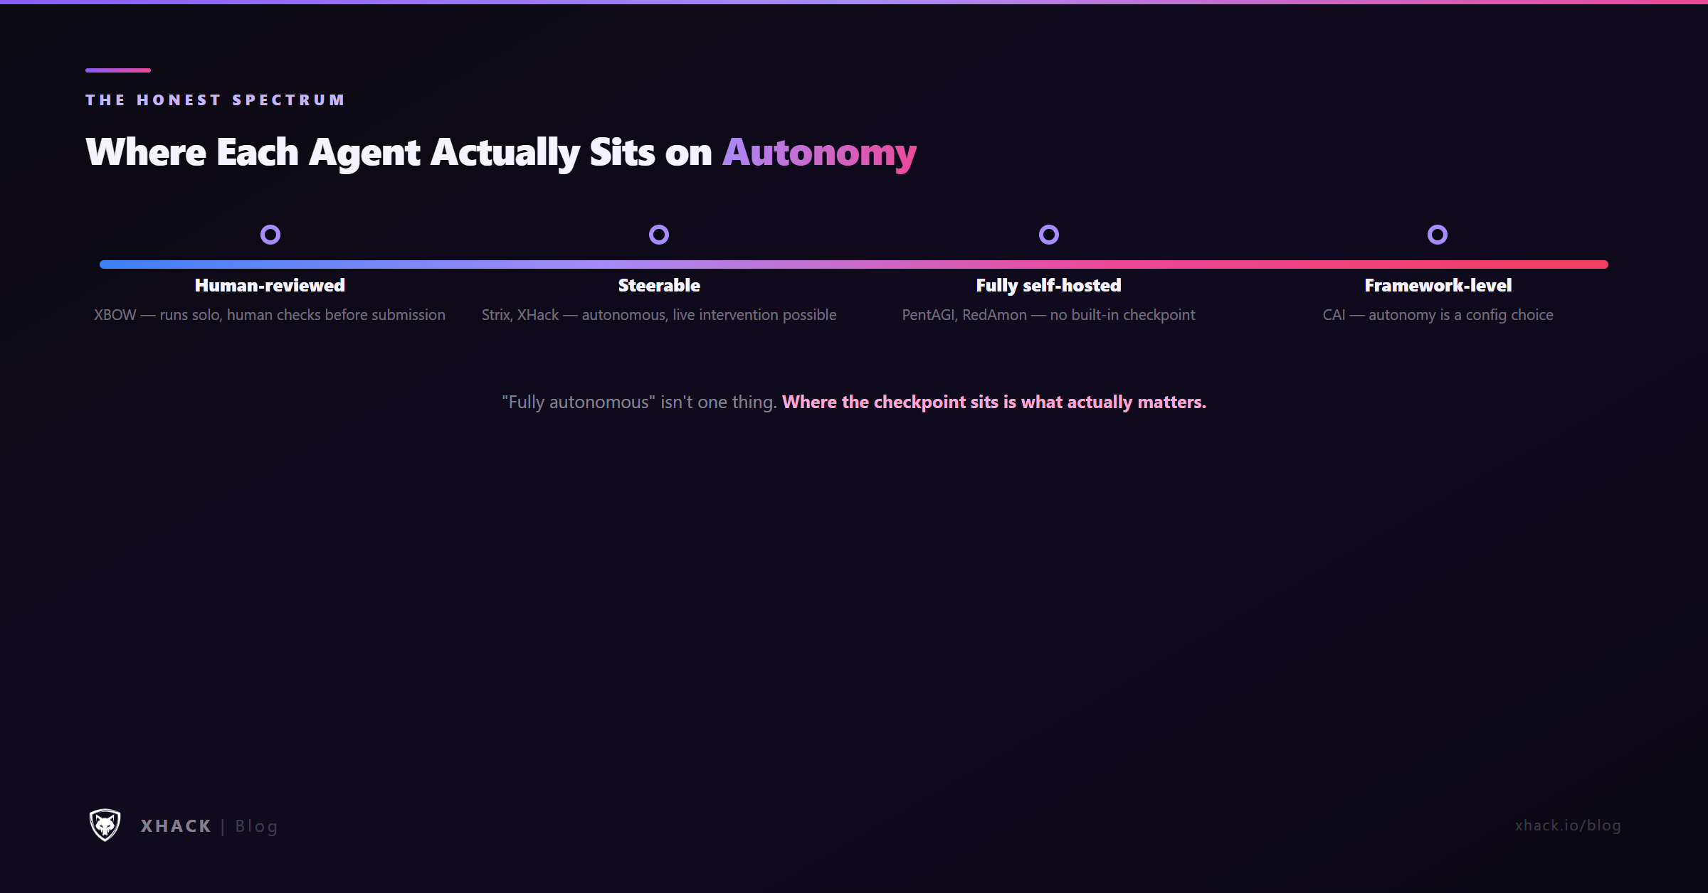Click "THE HONEST SPECTRUM" label
The height and width of the screenshot is (893, 1708).
(x=215, y=100)
